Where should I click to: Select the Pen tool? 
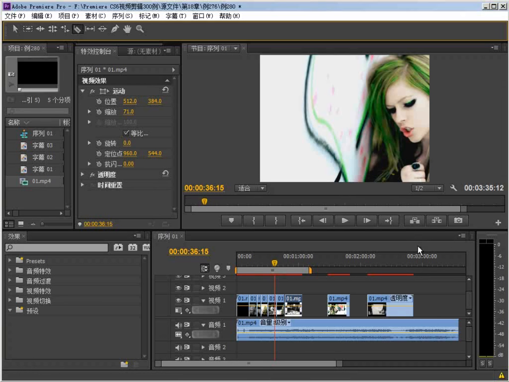tap(115, 29)
